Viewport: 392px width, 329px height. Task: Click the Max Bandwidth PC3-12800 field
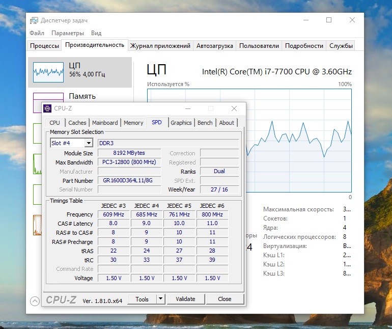click(129, 162)
